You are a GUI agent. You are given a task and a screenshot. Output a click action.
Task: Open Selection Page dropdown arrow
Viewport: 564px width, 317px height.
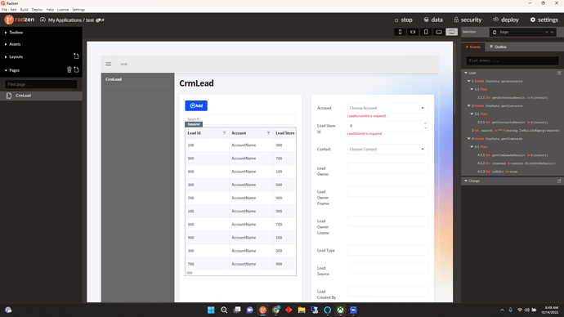pyautogui.click(x=553, y=33)
